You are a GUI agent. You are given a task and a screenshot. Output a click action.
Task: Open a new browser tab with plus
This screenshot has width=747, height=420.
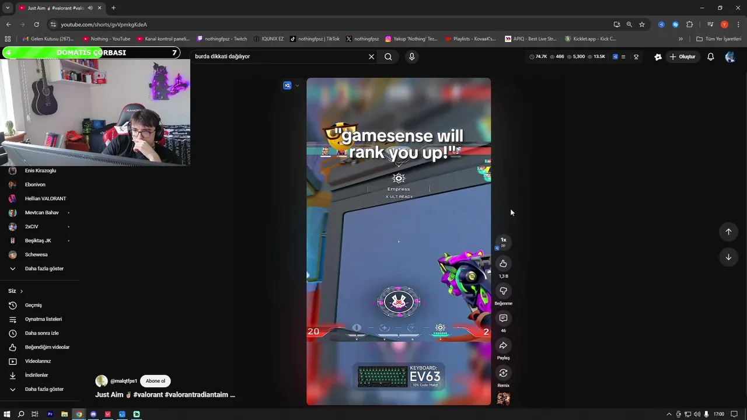click(113, 8)
